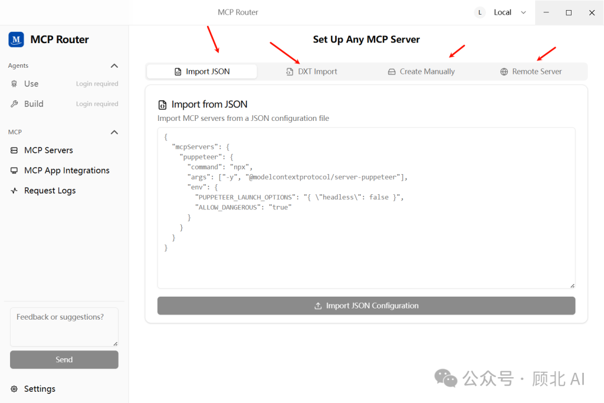The height and width of the screenshot is (403, 604).
Task: Open the Local workspace dropdown
Action: tap(523, 12)
